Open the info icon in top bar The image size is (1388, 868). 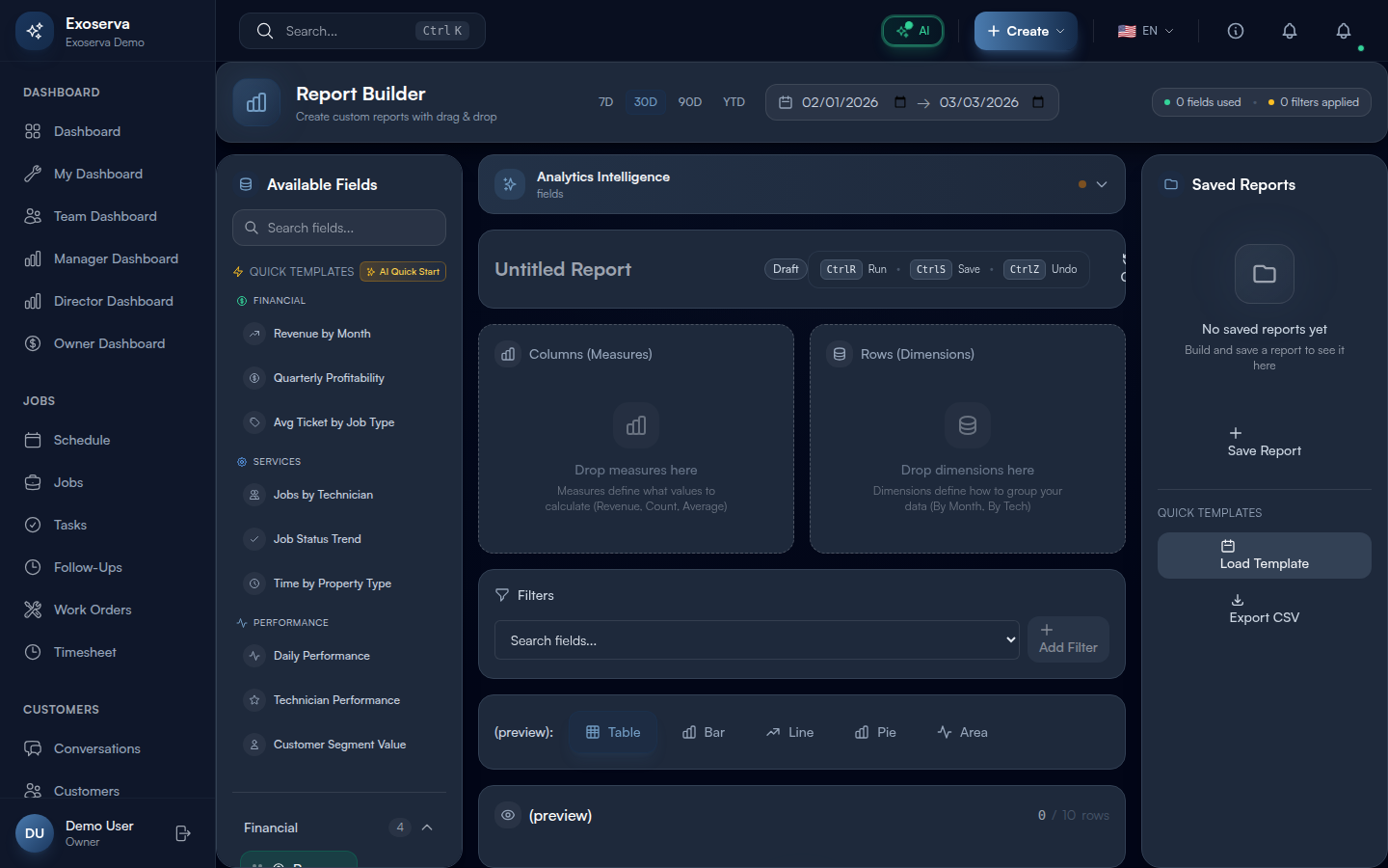click(x=1235, y=31)
